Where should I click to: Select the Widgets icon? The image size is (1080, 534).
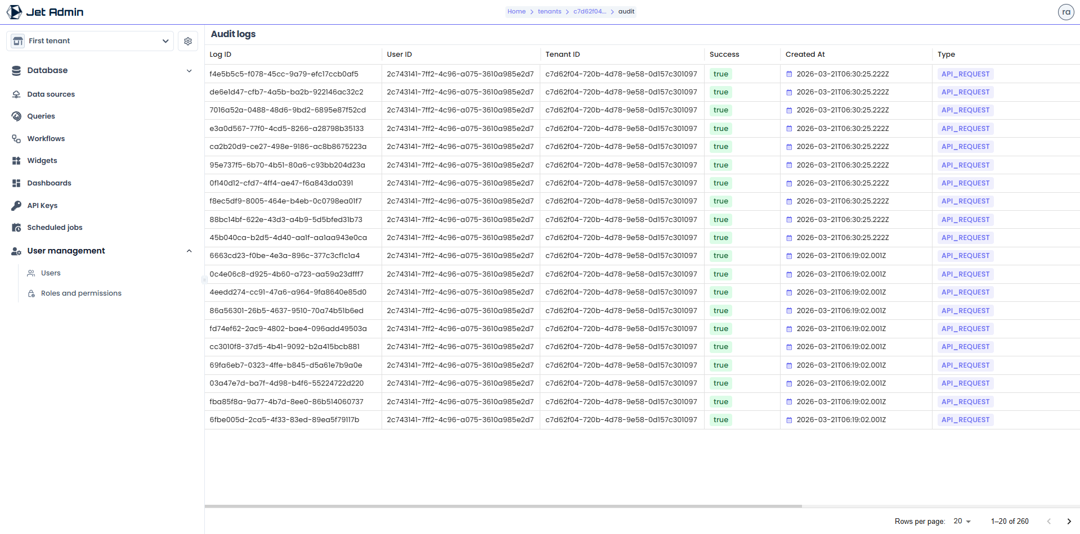tap(15, 160)
